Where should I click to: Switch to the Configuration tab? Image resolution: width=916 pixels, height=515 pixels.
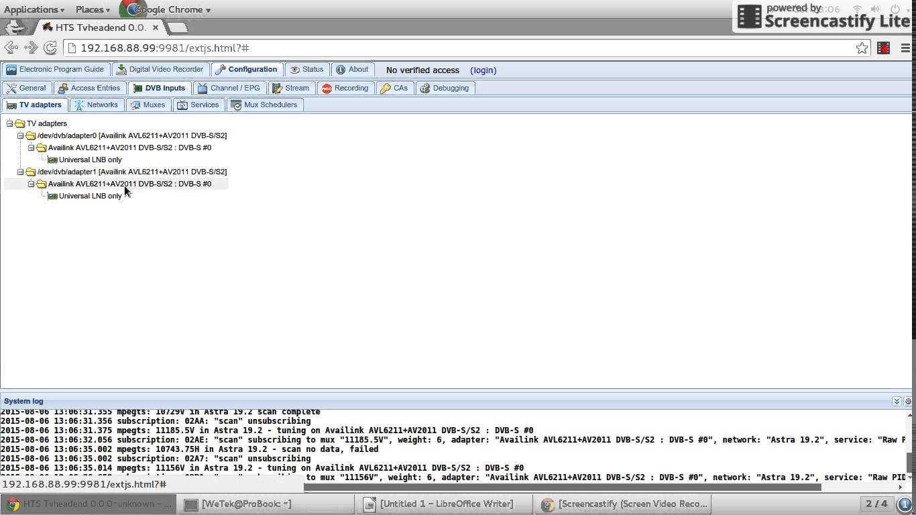tap(246, 69)
